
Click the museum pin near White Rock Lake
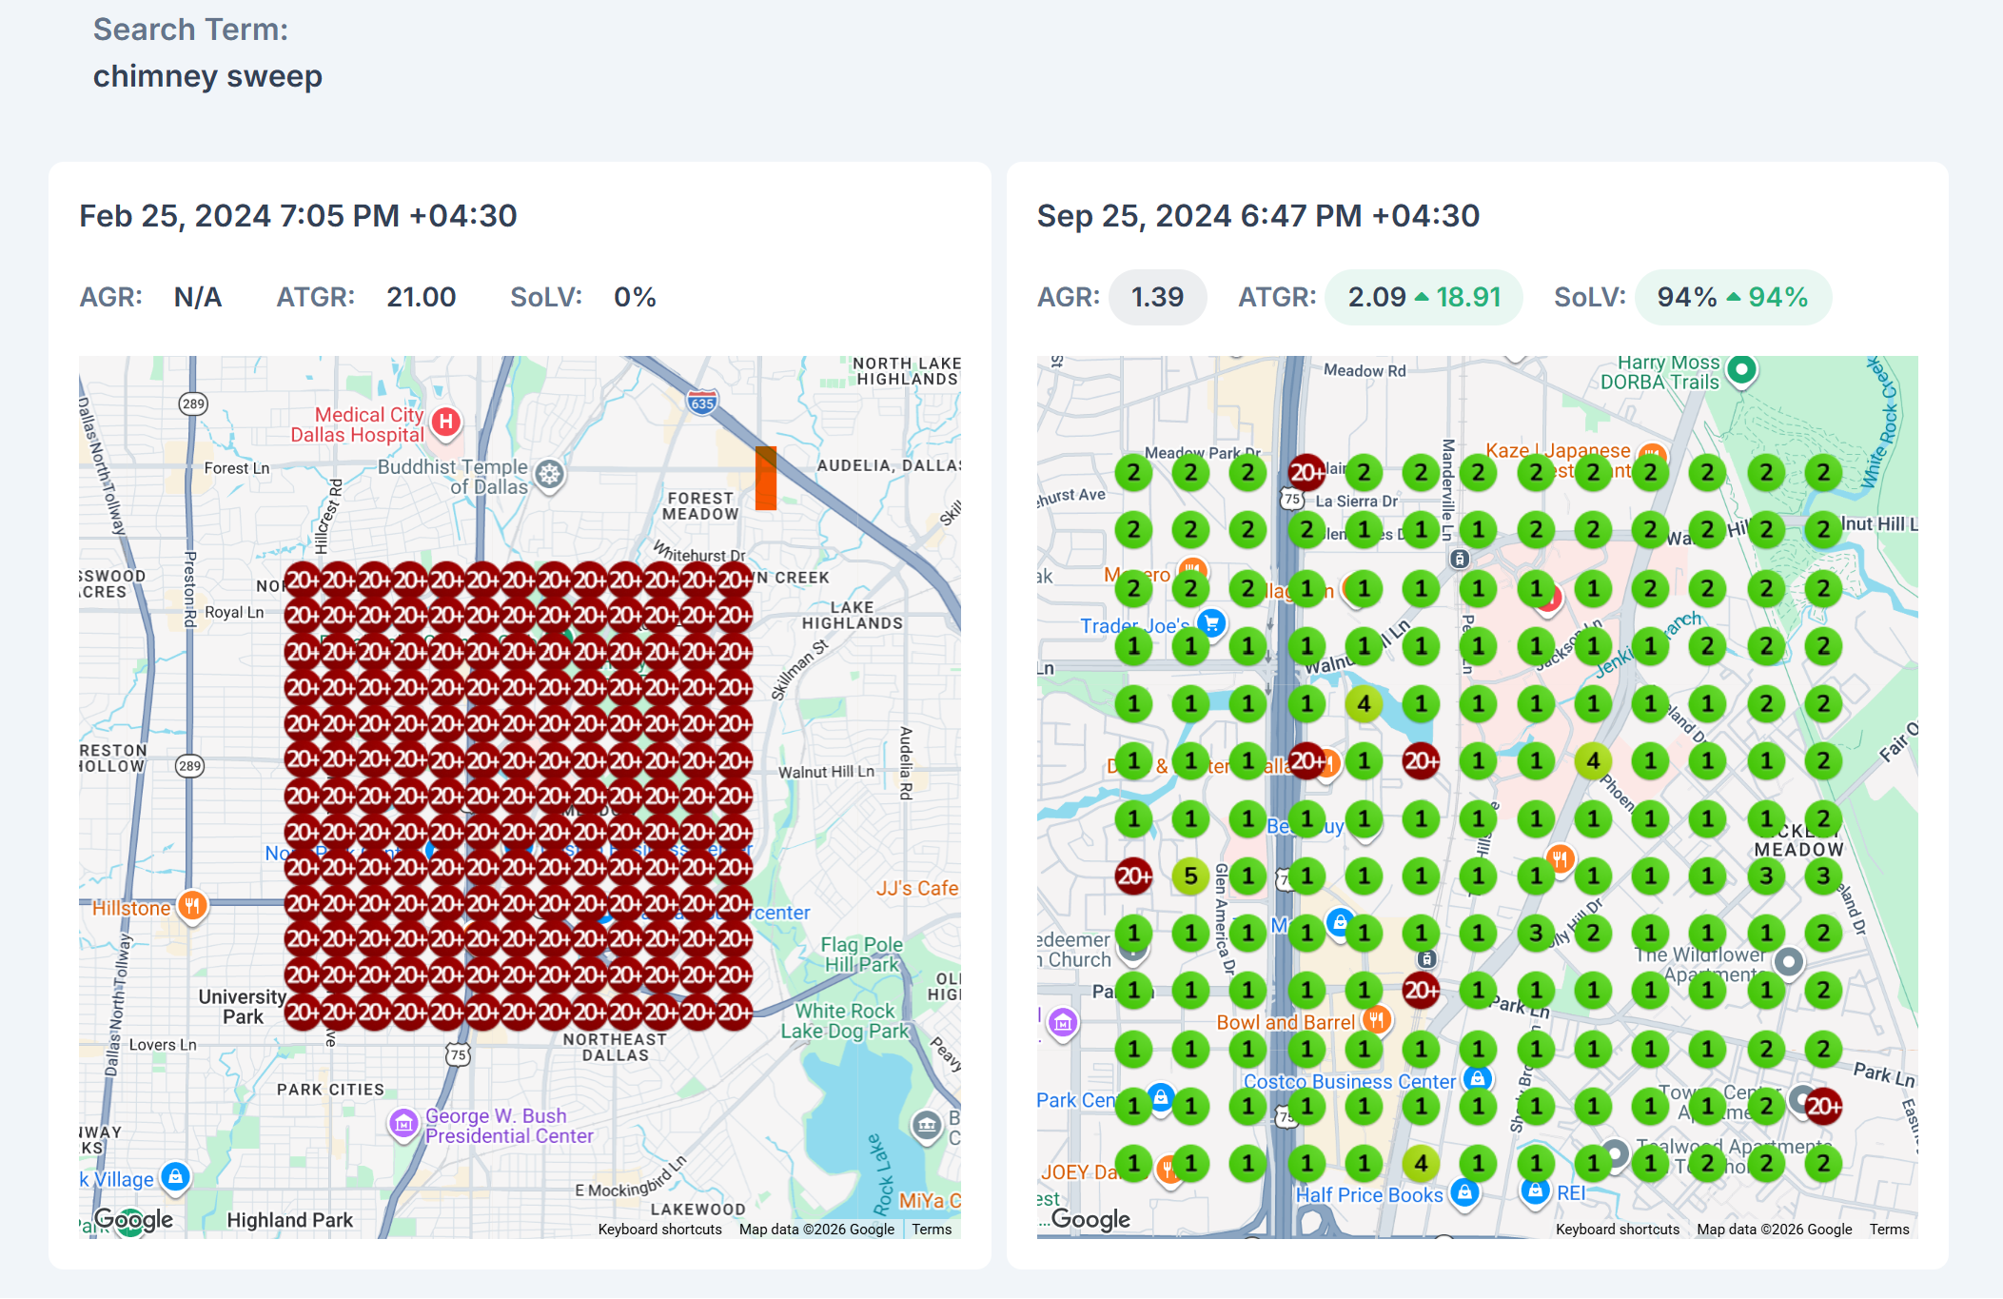click(x=927, y=1127)
